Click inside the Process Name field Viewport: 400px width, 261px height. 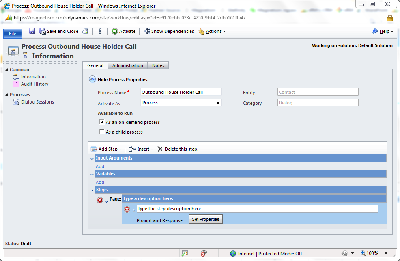click(181, 92)
